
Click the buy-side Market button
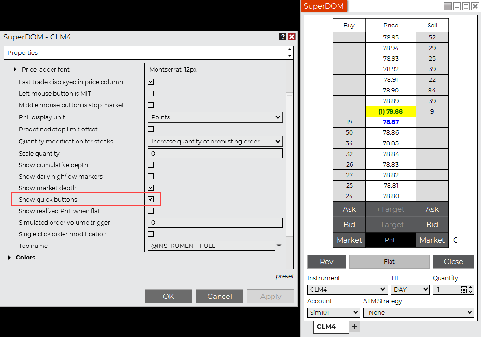(349, 240)
